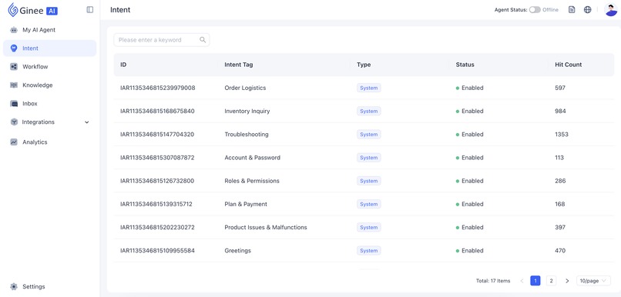
Task: Click the previous page arrow
Action: pyautogui.click(x=522, y=281)
